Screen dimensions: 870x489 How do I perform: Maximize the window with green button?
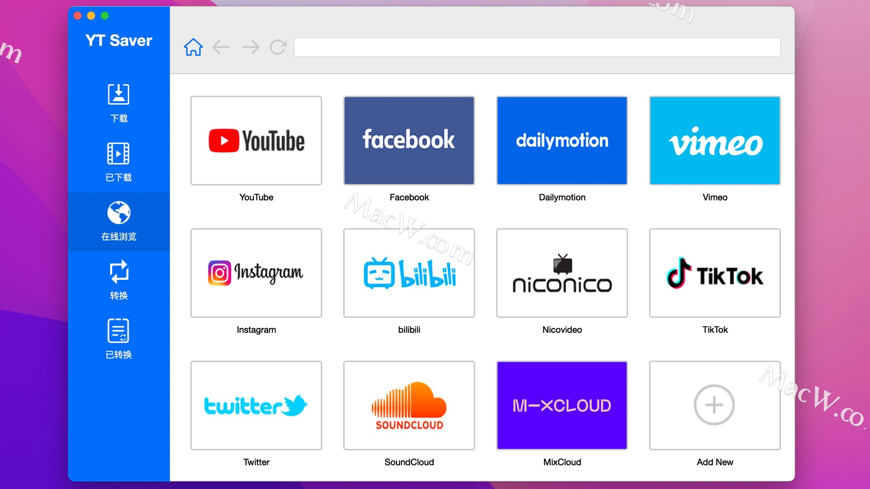coord(105,16)
